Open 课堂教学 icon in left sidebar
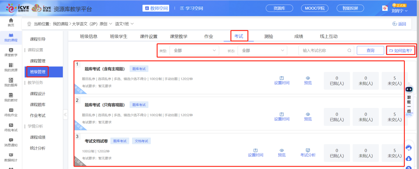419x169 pixels. (x=11, y=50)
